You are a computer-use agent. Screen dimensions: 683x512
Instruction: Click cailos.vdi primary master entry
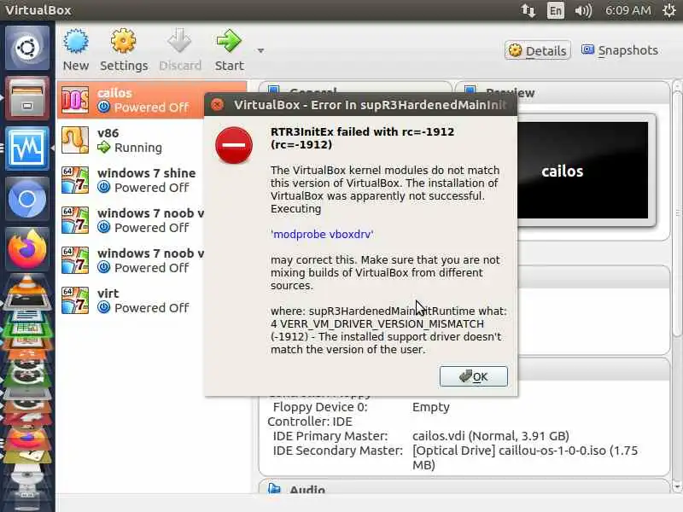490,436
